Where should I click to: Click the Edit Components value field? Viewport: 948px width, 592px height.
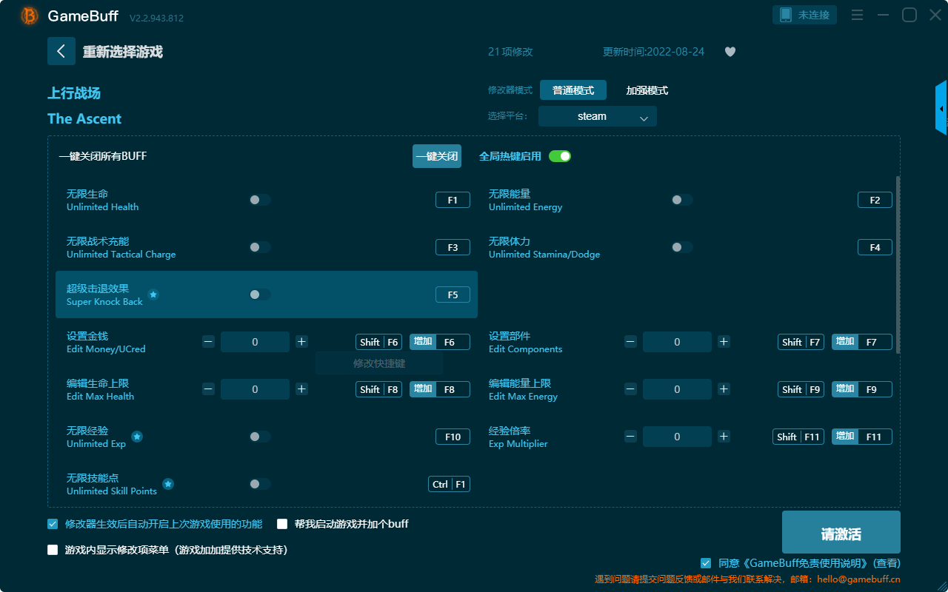click(x=677, y=342)
